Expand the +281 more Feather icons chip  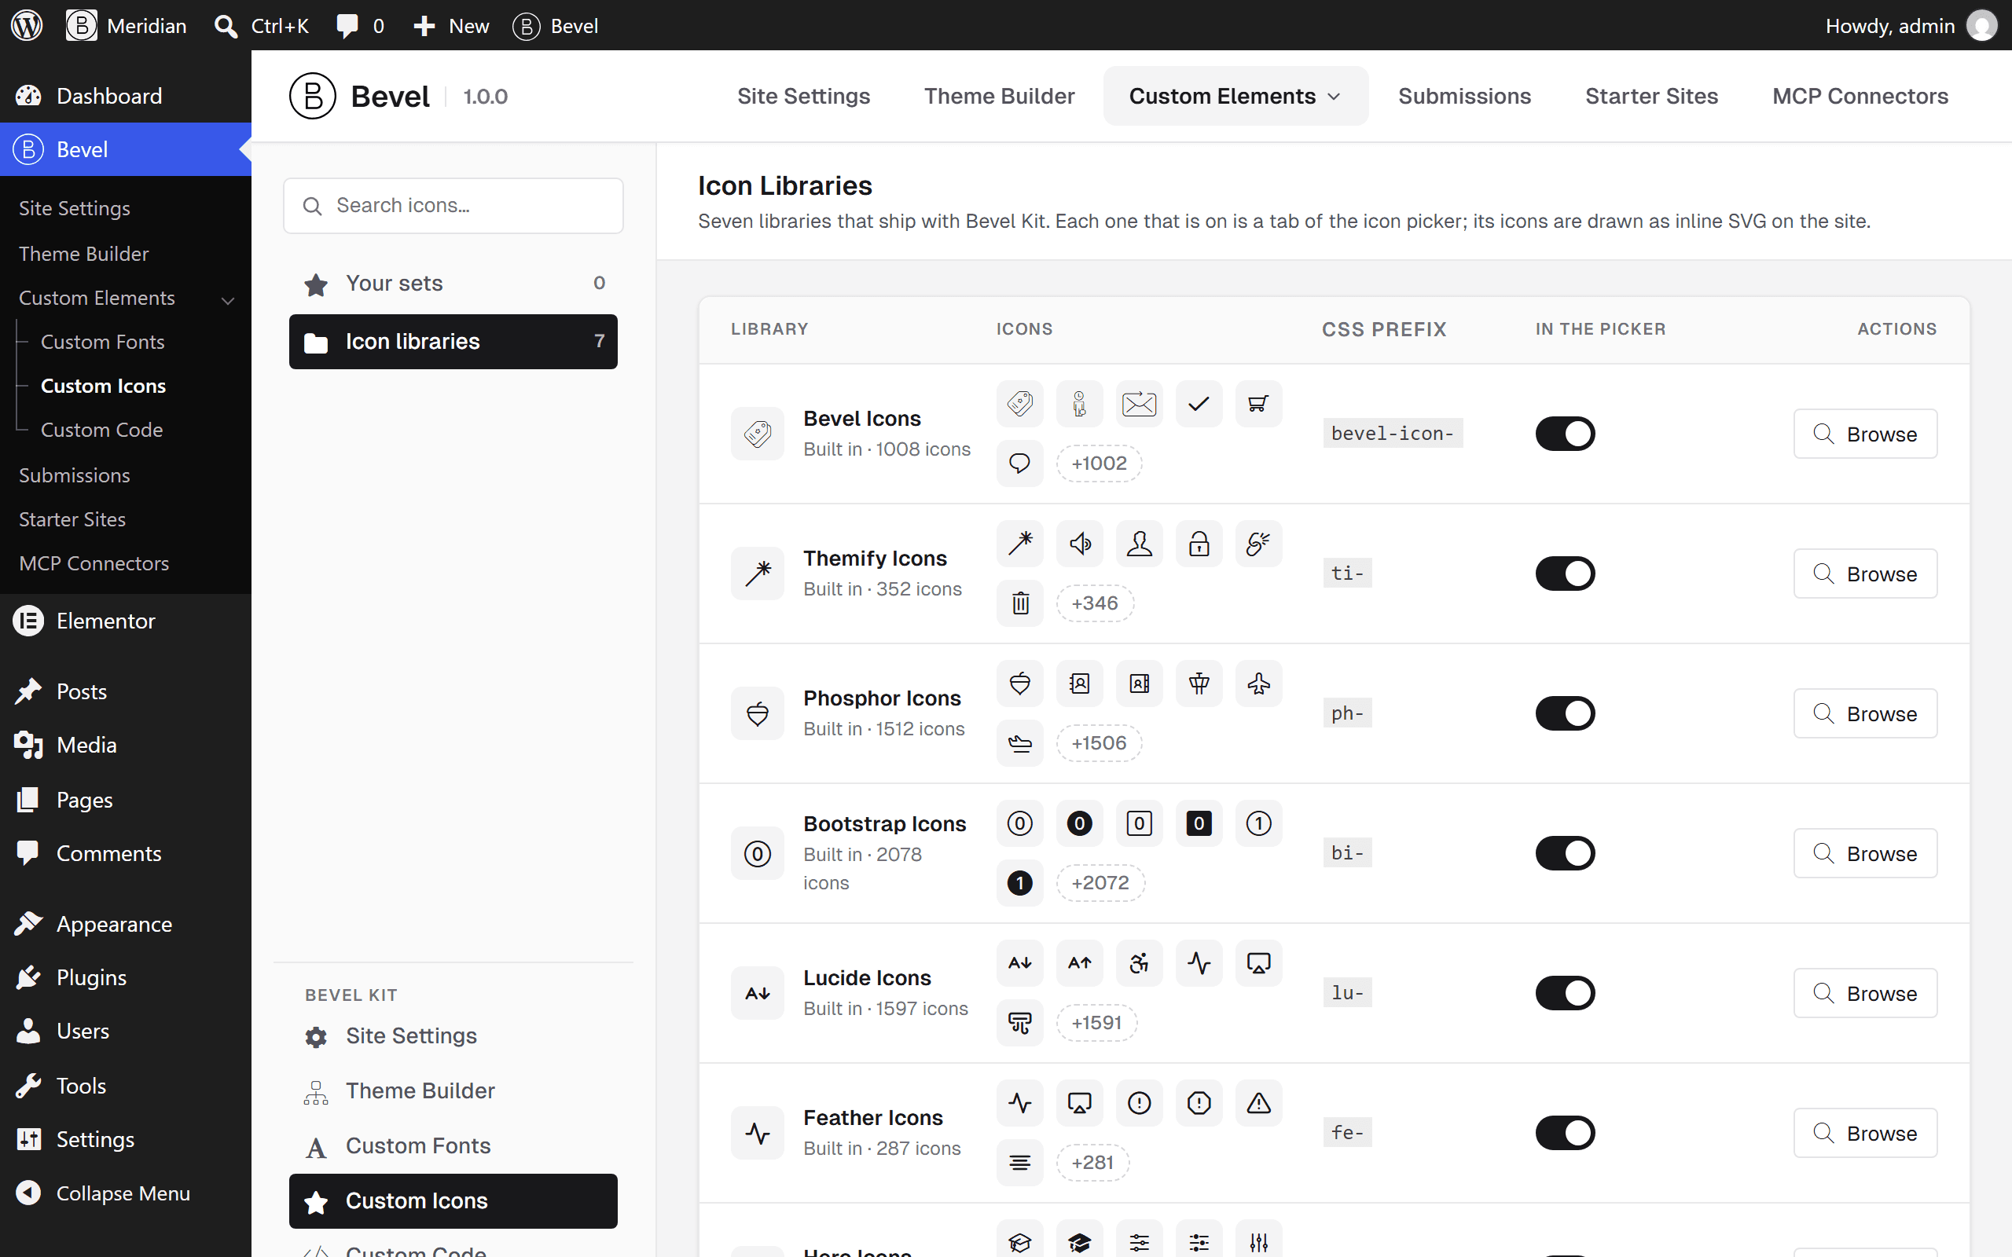click(1092, 1161)
